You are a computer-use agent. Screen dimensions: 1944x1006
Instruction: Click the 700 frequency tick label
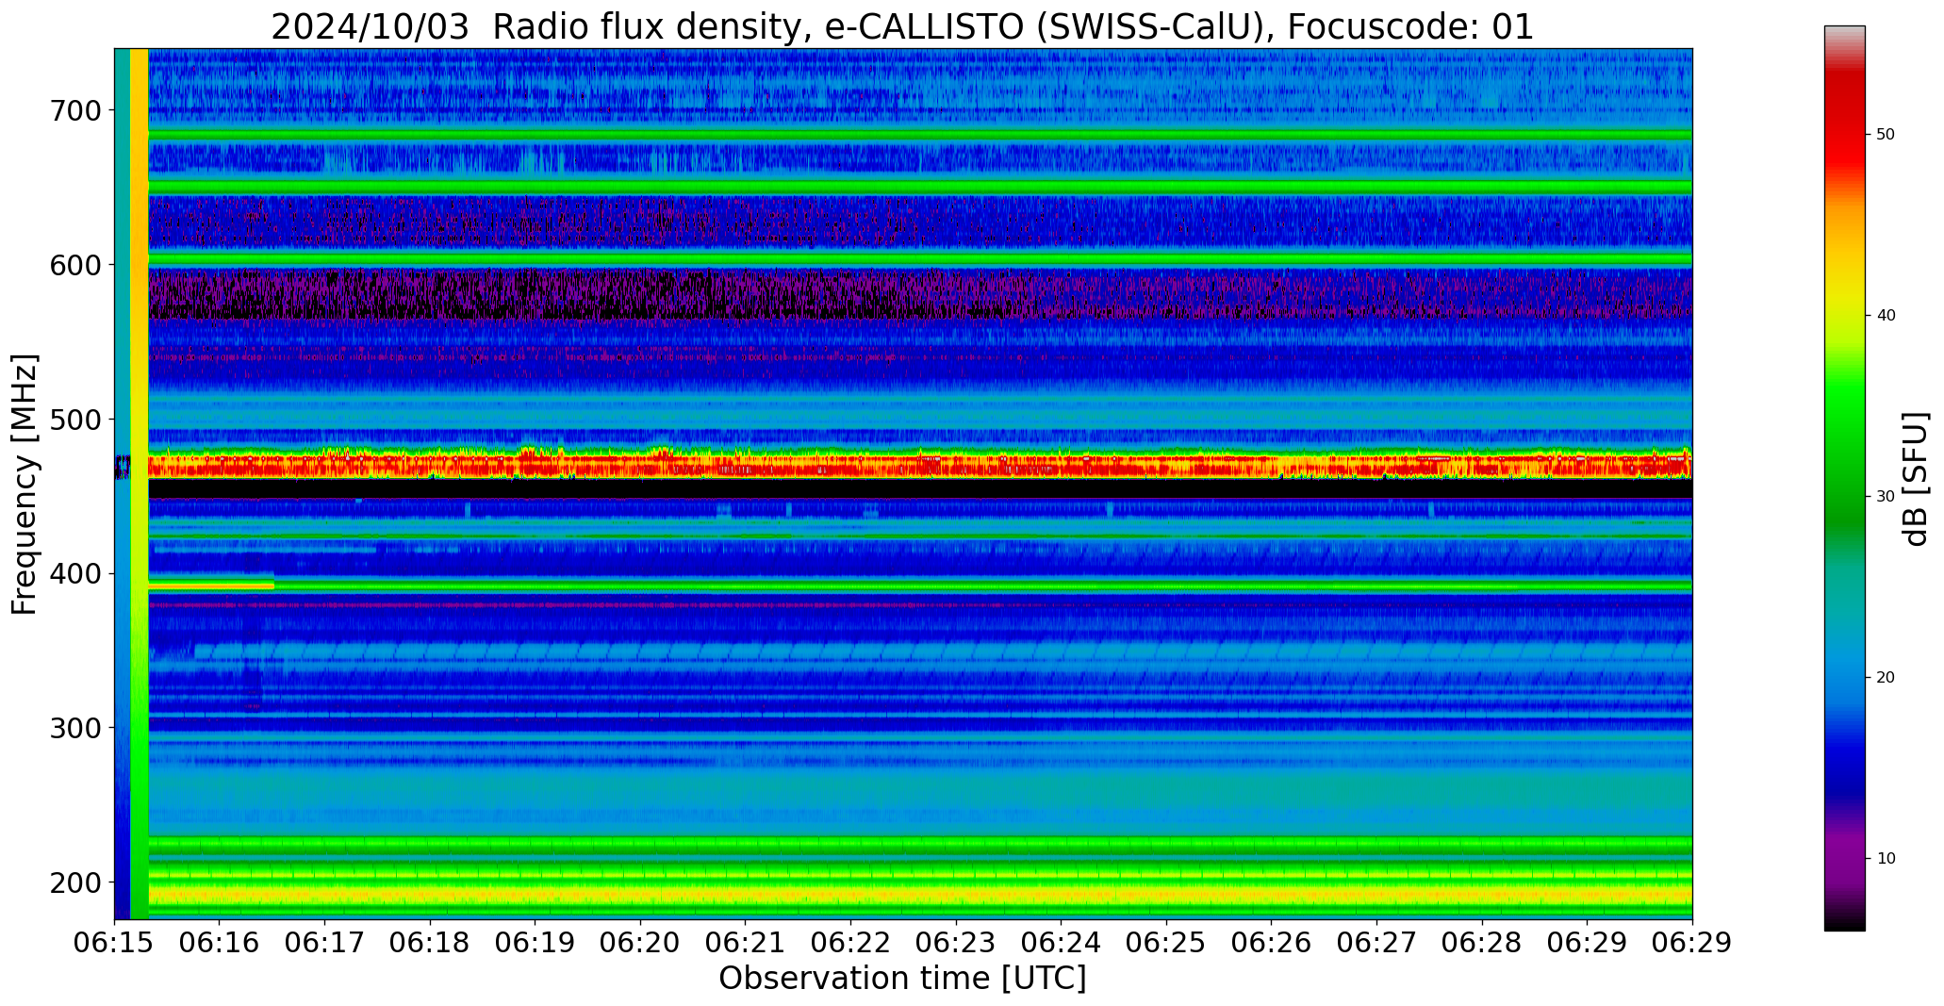[74, 110]
